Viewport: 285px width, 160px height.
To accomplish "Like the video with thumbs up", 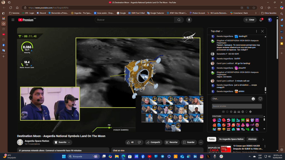I will tap(130, 142).
